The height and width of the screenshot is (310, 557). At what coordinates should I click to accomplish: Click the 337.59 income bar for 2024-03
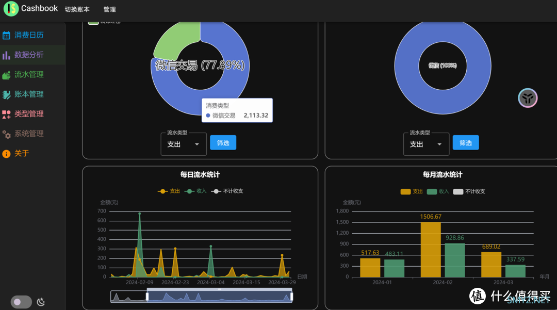coord(515,271)
